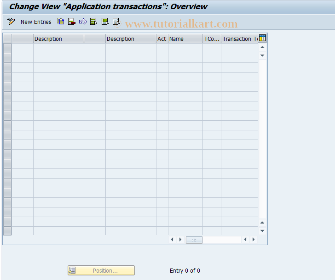Screen dimensions: 335x280
Task: Click the Act column header
Action: (162, 39)
